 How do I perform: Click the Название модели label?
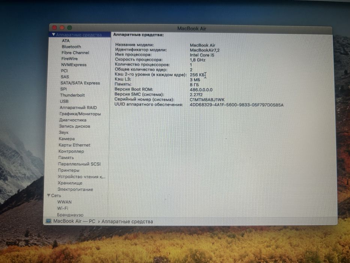134,45
